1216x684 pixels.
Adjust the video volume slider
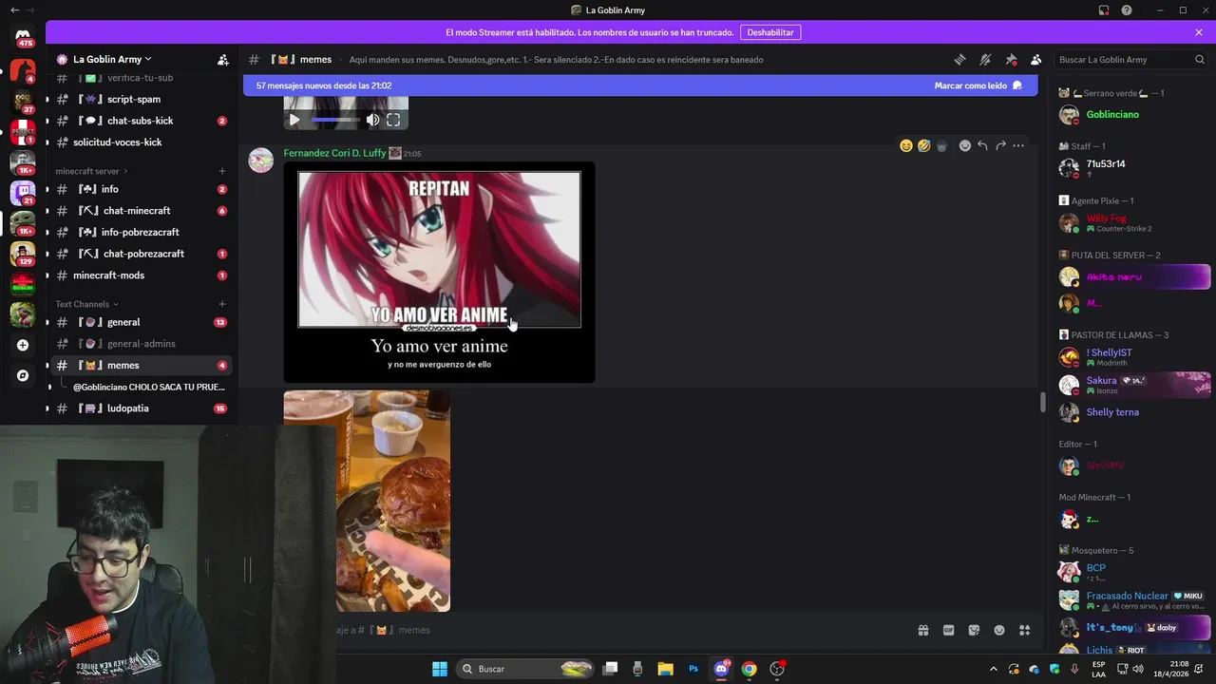pos(334,120)
